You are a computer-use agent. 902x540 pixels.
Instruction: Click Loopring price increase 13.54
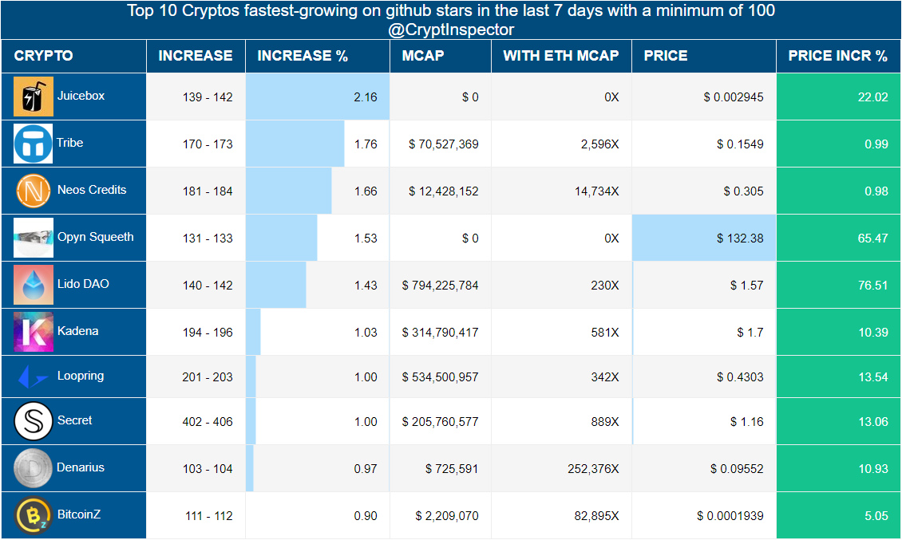click(x=839, y=377)
